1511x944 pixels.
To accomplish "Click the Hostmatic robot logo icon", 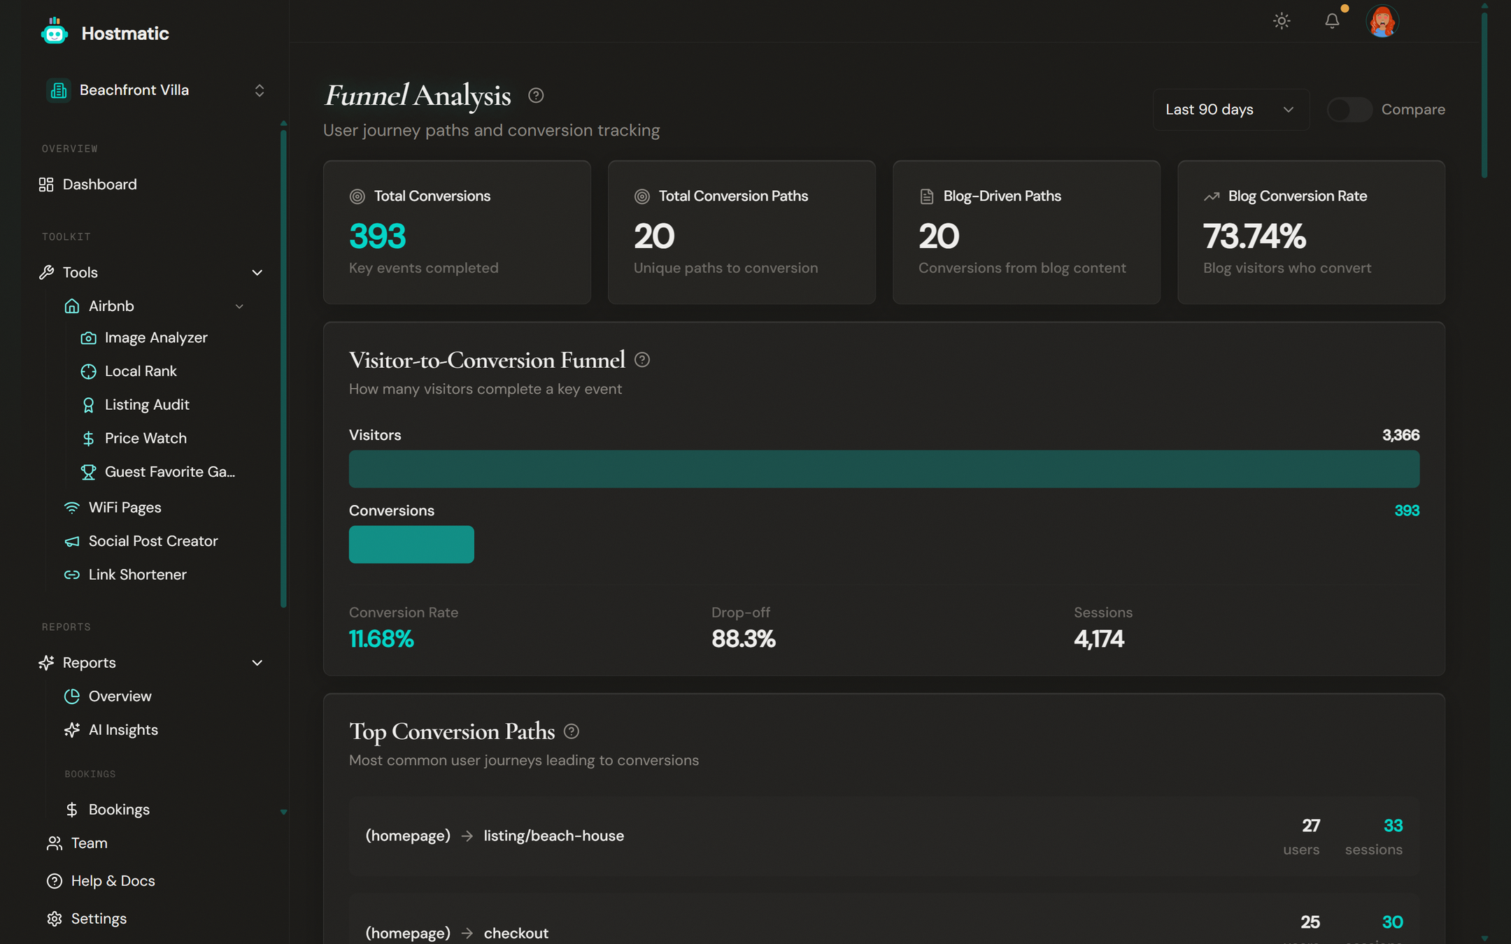I will [54, 31].
